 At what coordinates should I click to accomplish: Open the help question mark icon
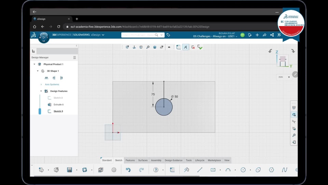point(156,170)
